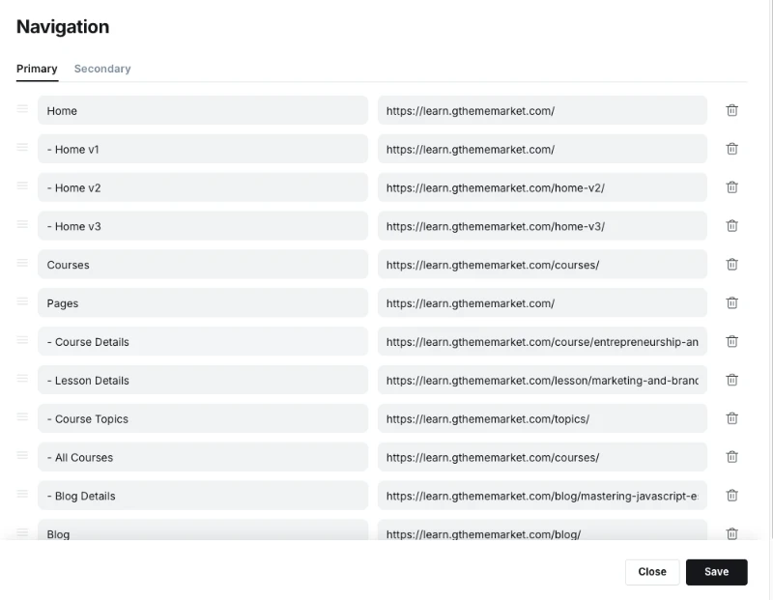Screen dimensions: 773x600
Task: Save the navigation changes
Action: (716, 572)
